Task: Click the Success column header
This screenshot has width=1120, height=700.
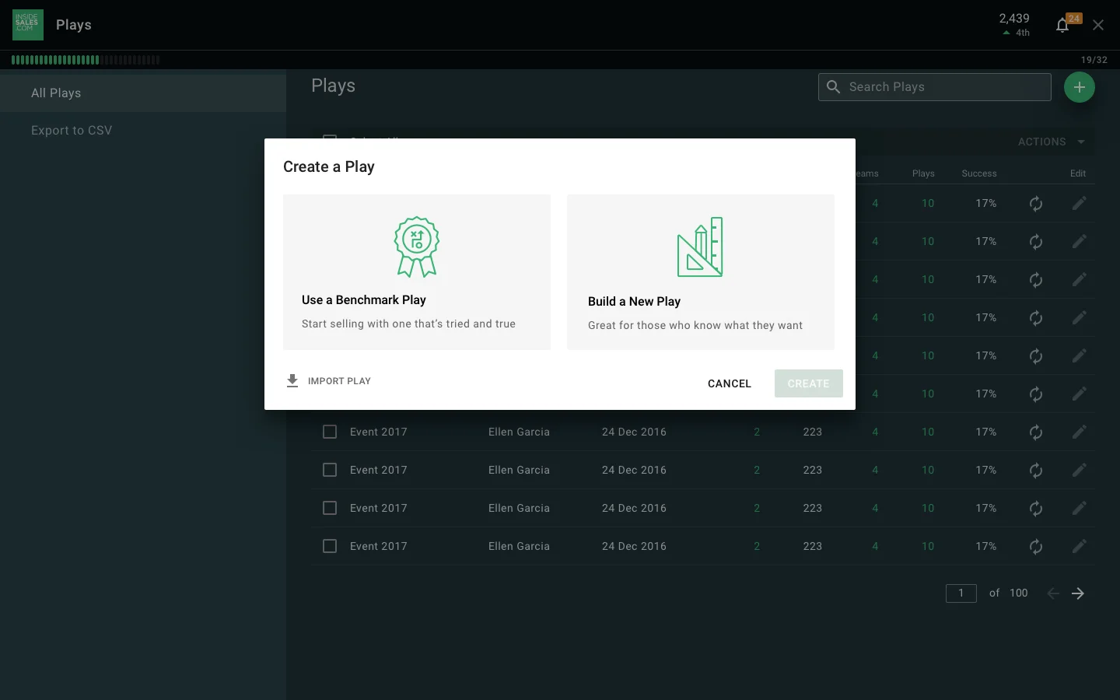Action: [979, 173]
